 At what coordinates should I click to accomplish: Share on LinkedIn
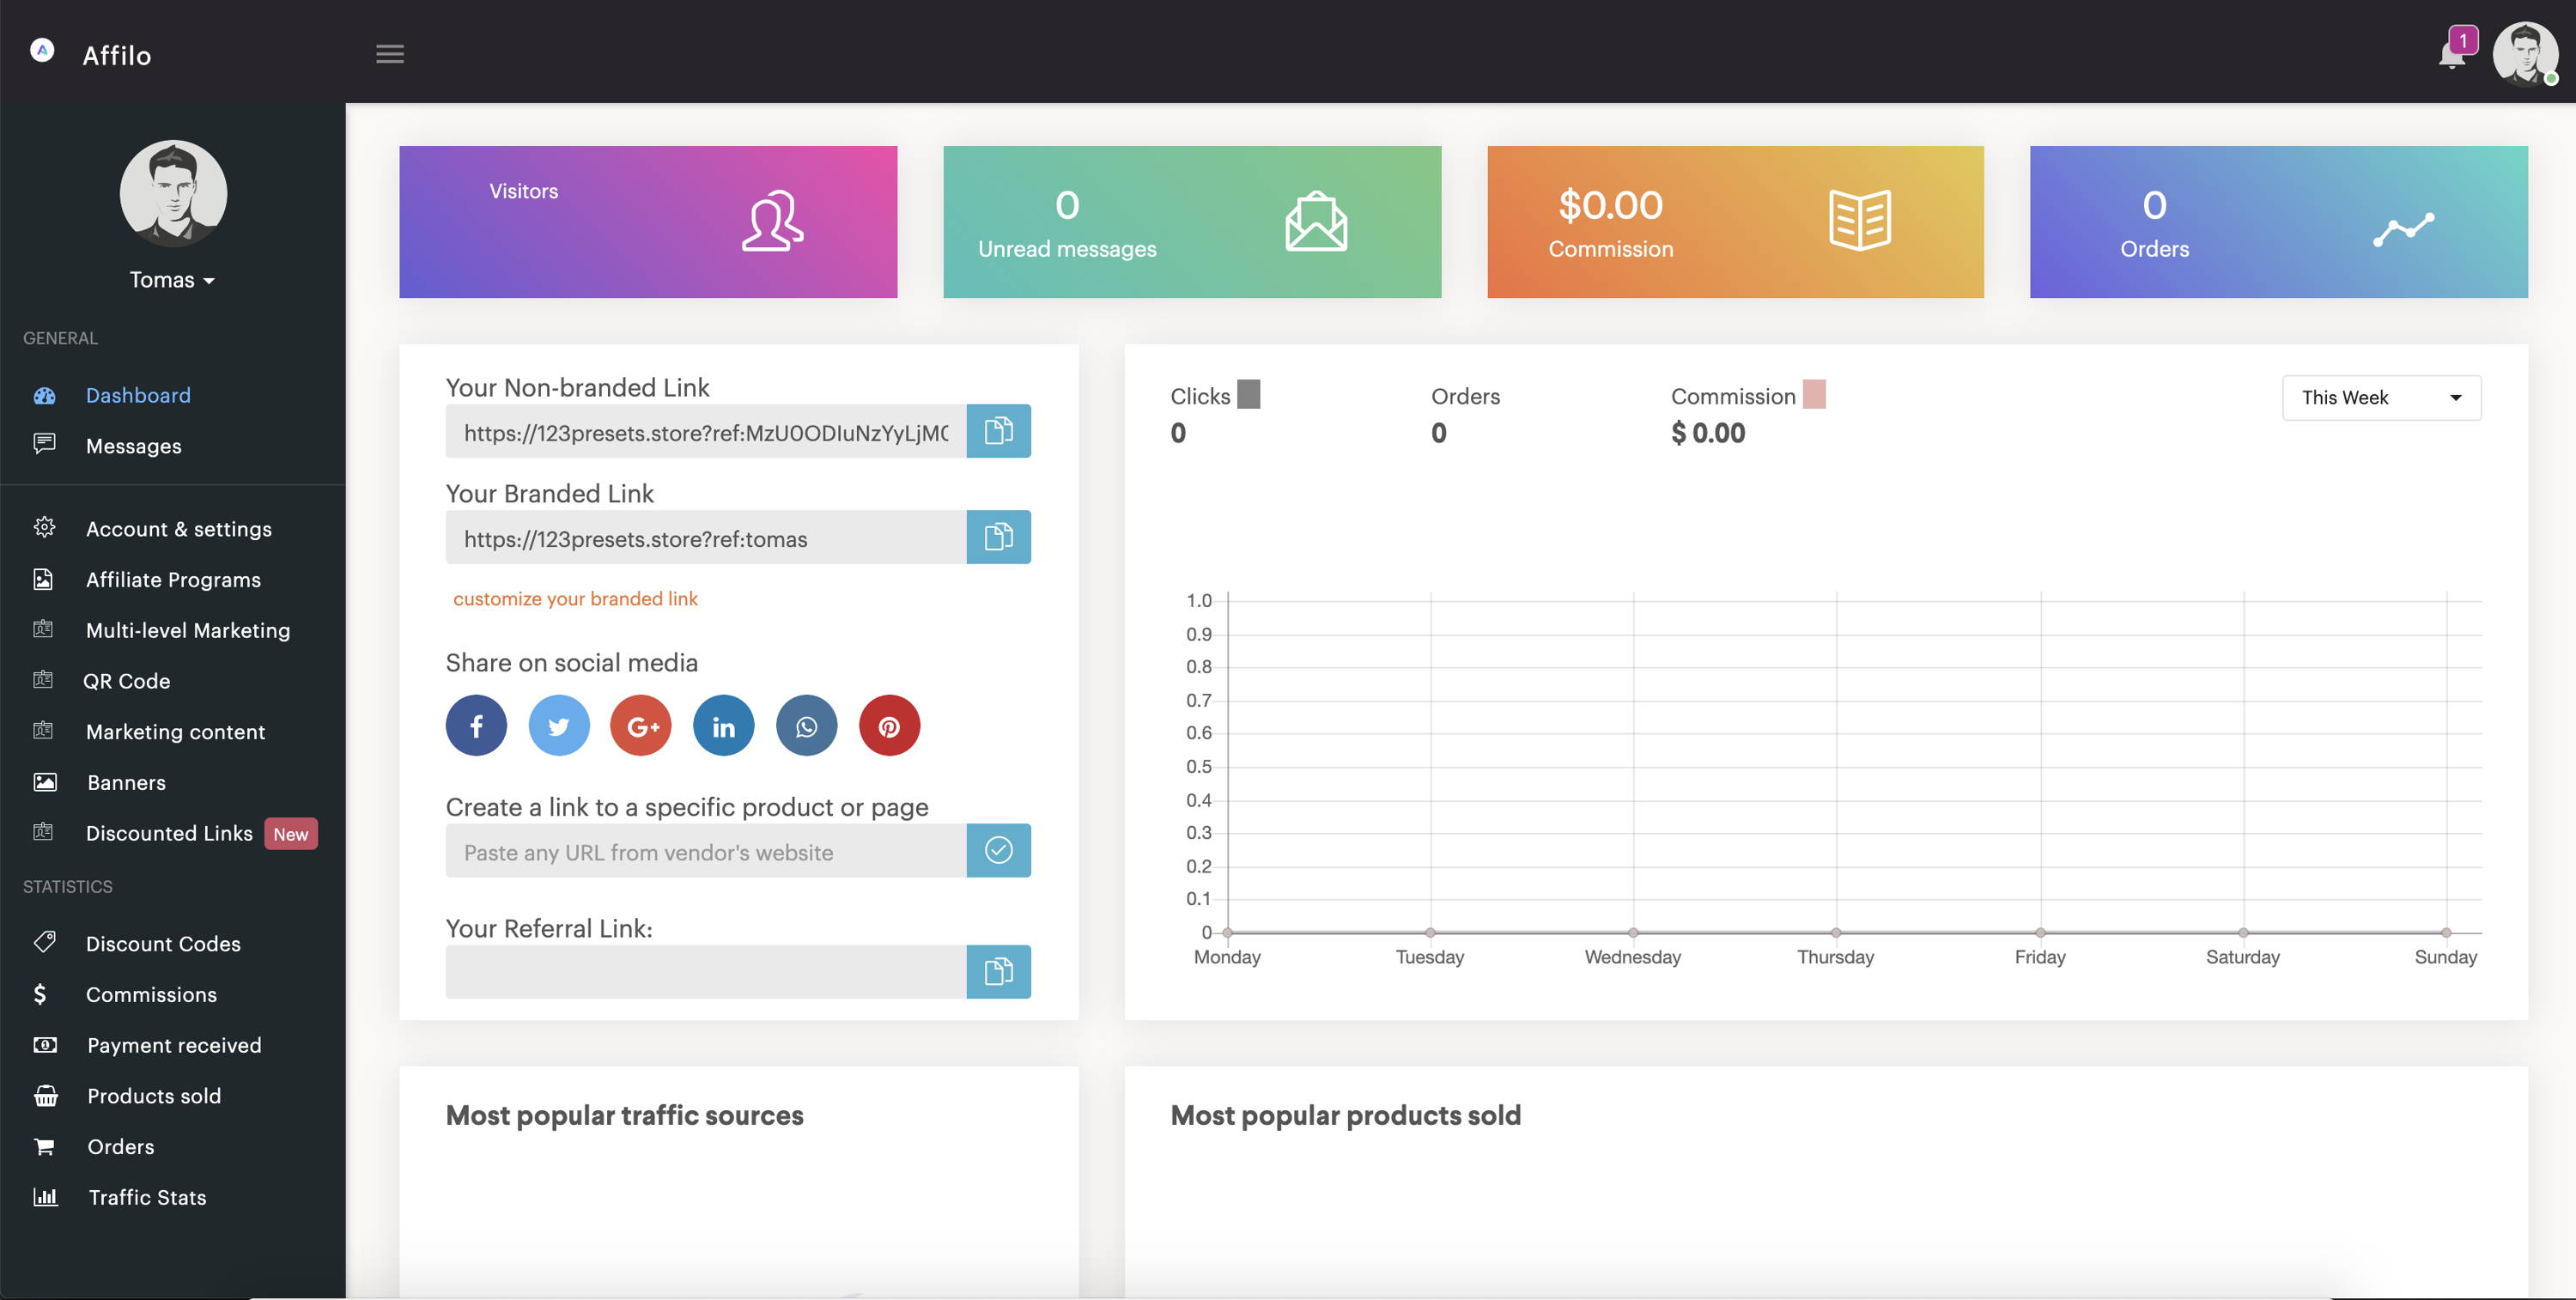click(x=724, y=726)
